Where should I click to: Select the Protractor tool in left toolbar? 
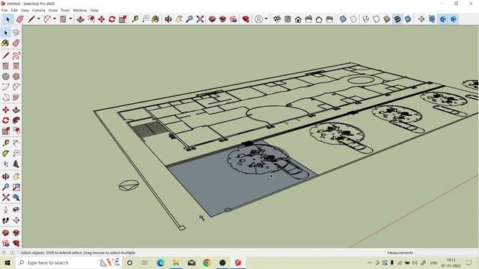[6, 153]
